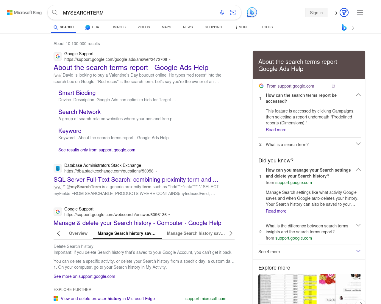The width and height of the screenshot is (381, 304).
Task: Click Stack Exchange database favicon
Action: (58, 168)
